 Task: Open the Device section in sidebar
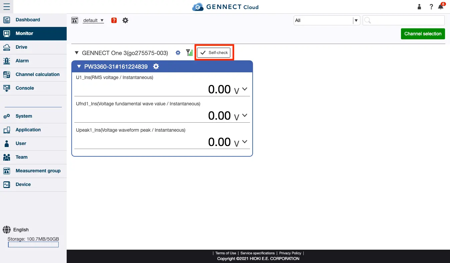(x=23, y=184)
